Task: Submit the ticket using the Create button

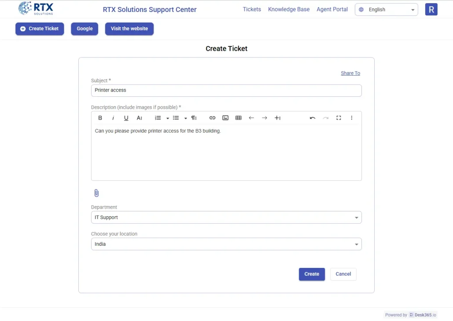Action: [311, 274]
